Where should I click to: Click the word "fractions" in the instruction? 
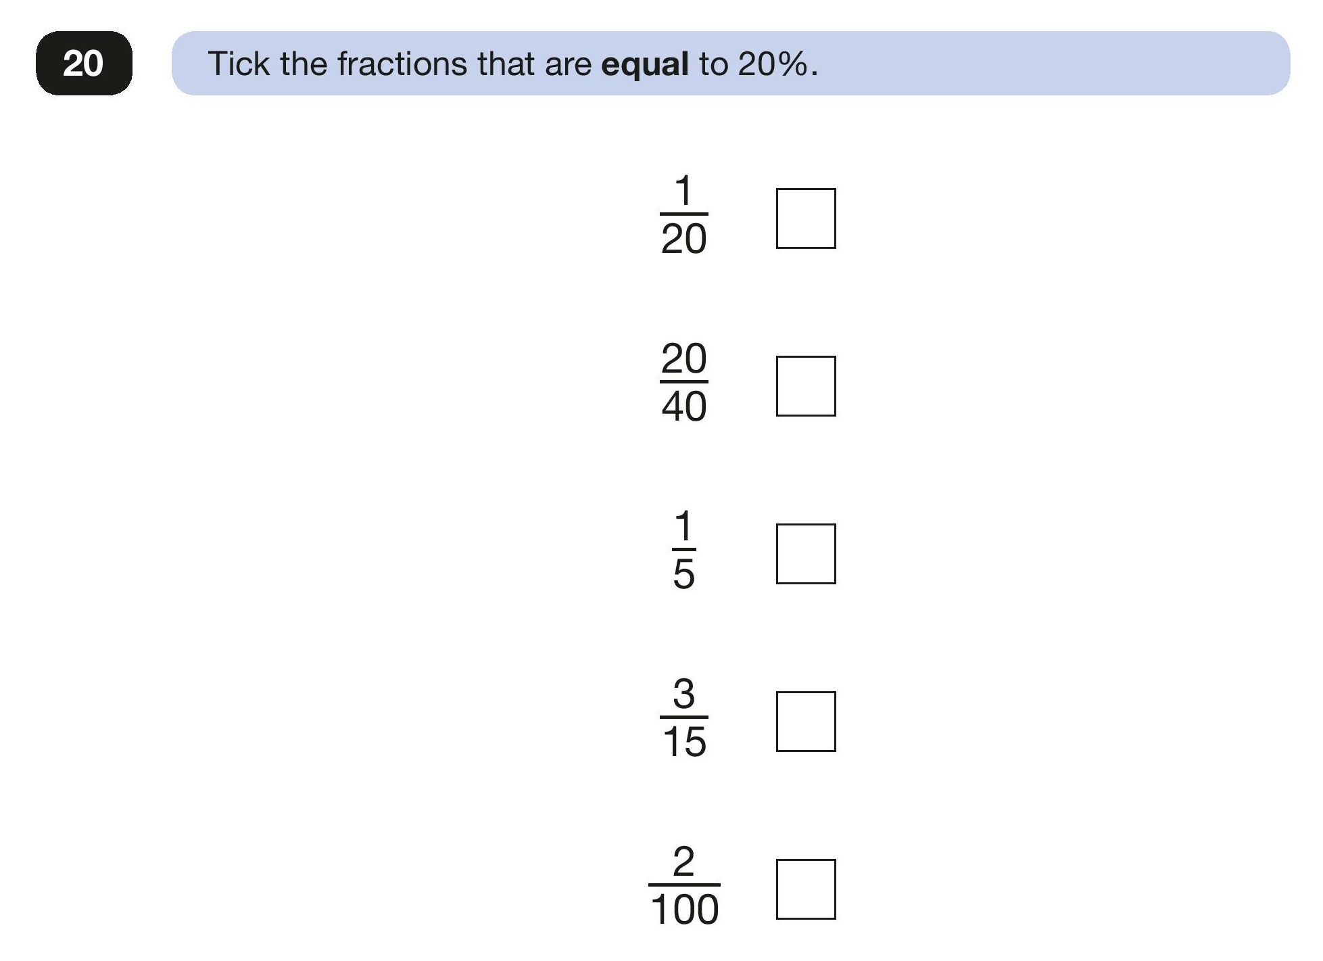click(402, 64)
